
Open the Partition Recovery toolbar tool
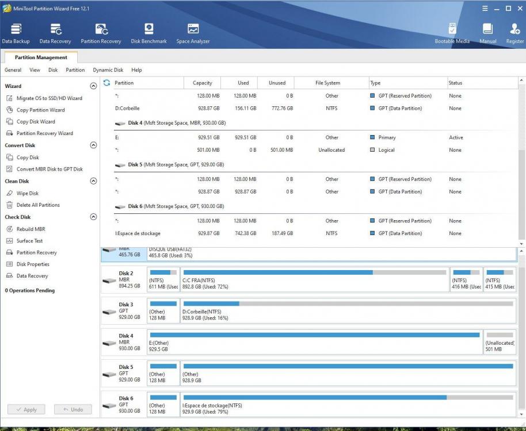coord(101,33)
